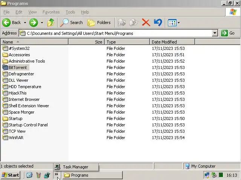Go up one folder level
Image resolution: width=241 pixels, height=180 pixels.
51,22
